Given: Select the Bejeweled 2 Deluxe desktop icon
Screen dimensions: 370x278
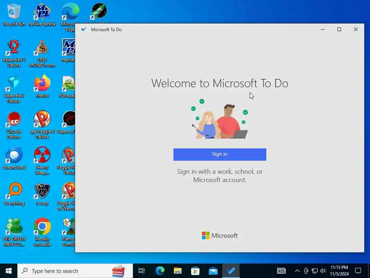Looking at the screenshot, I should [x=14, y=54].
